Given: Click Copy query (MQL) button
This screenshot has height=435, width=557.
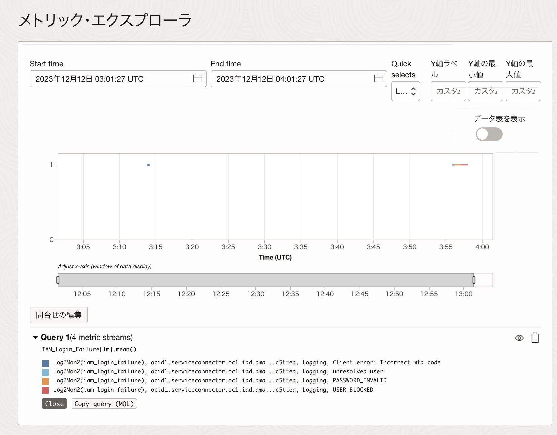Looking at the screenshot, I should pyautogui.click(x=104, y=404).
